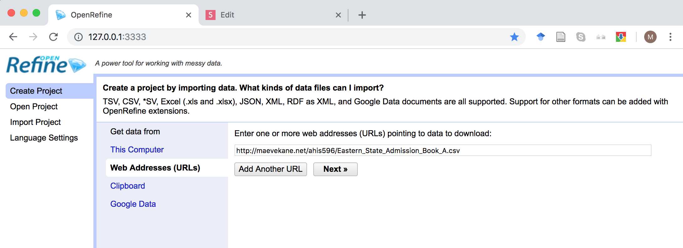This screenshot has width=683, height=248.
Task: Click the Next » button
Action: (x=335, y=169)
